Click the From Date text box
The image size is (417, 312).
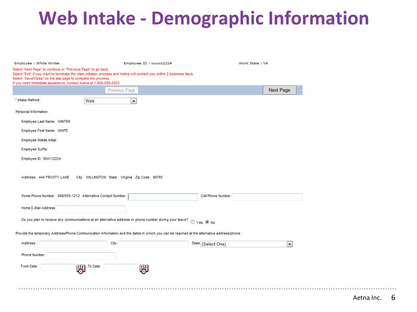coord(58,267)
